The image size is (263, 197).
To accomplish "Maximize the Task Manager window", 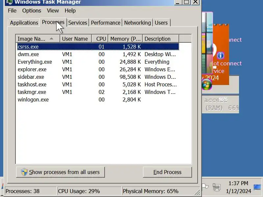I will pos(186,2).
